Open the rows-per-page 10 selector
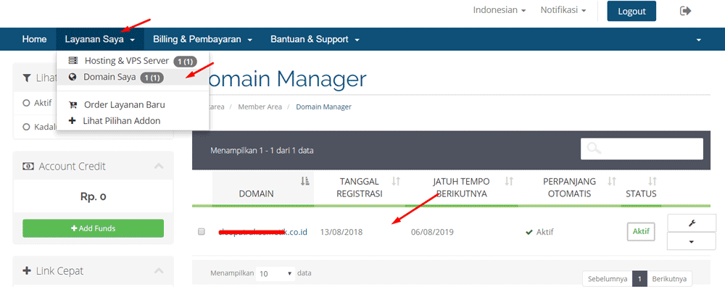725x287 pixels. 276,274
